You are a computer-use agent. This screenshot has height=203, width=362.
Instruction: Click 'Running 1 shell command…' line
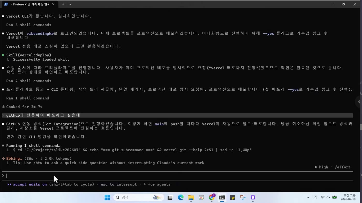coord(33,146)
